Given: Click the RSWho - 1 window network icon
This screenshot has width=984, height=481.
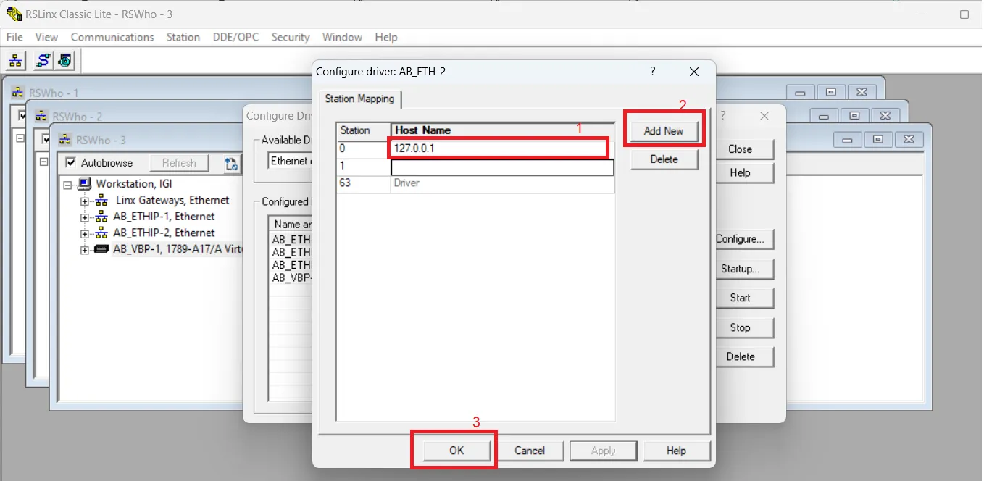Looking at the screenshot, I should pos(19,92).
